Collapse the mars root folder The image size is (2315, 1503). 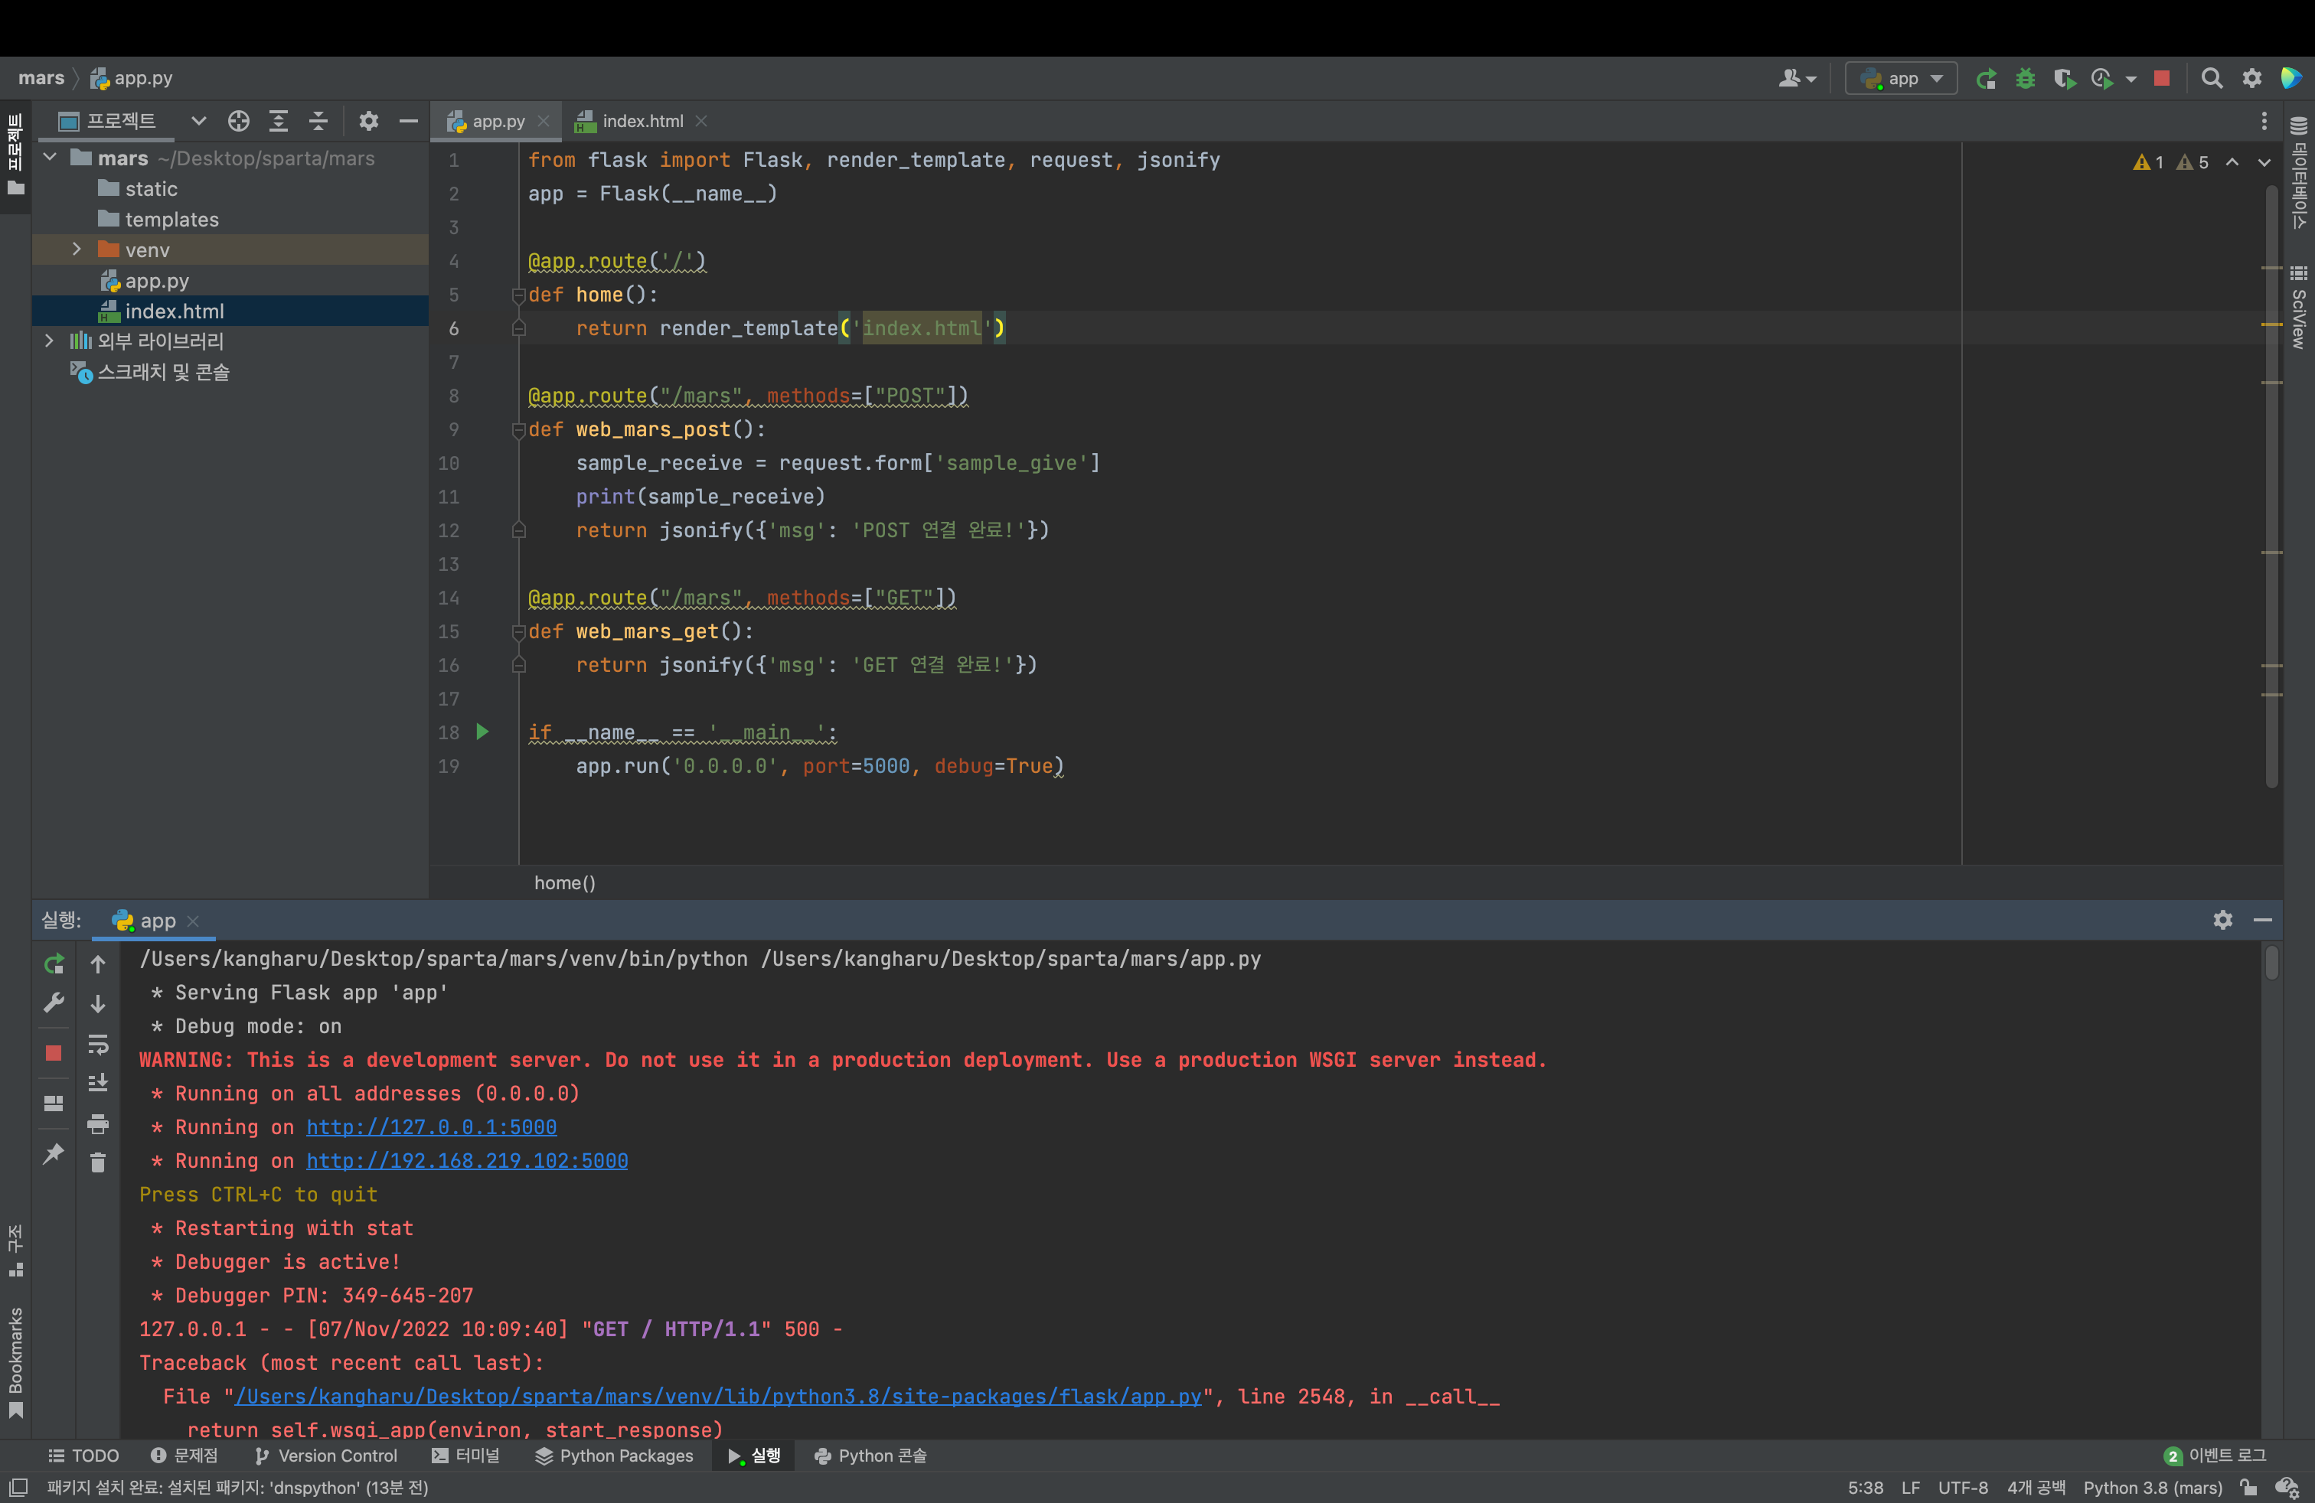point(50,157)
